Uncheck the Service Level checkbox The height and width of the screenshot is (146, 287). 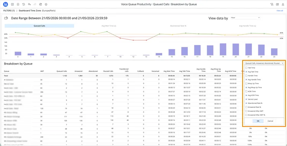(246, 99)
